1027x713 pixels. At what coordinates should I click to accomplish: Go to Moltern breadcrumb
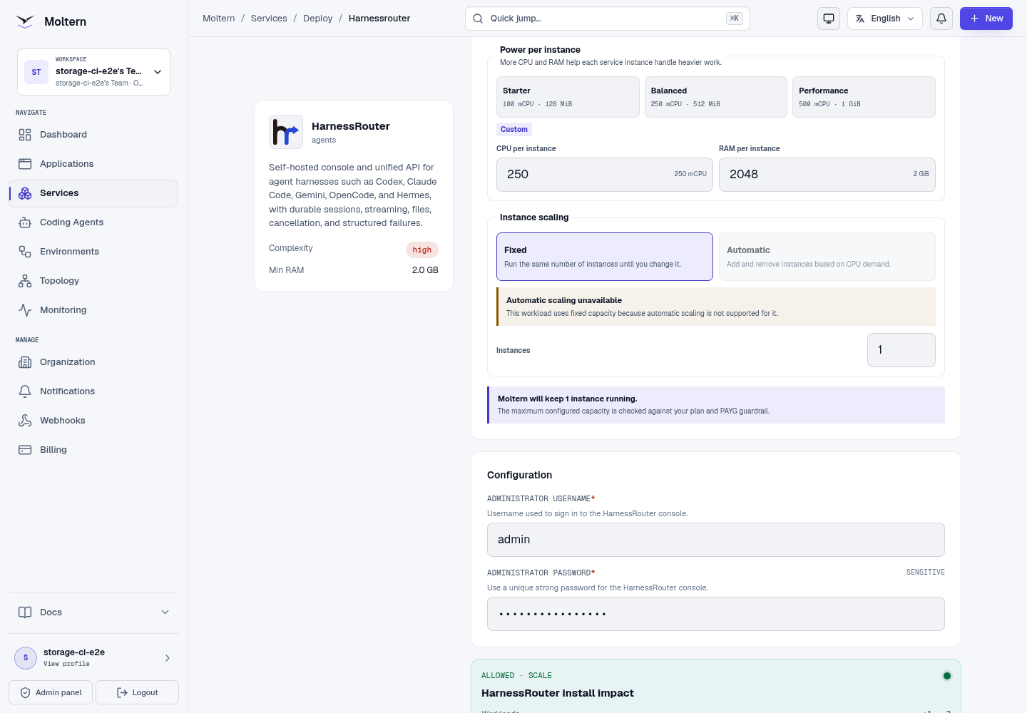coord(219,19)
